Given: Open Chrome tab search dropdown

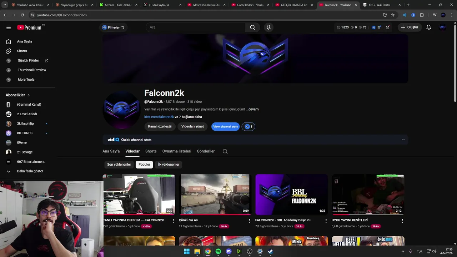Looking at the screenshot, I should coord(5,5).
